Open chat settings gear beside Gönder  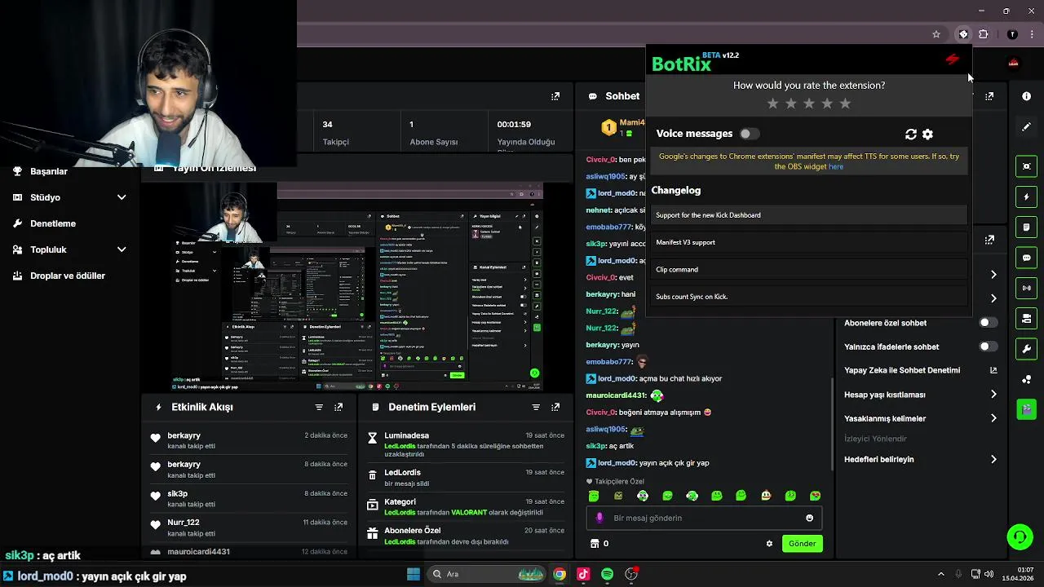(x=769, y=544)
